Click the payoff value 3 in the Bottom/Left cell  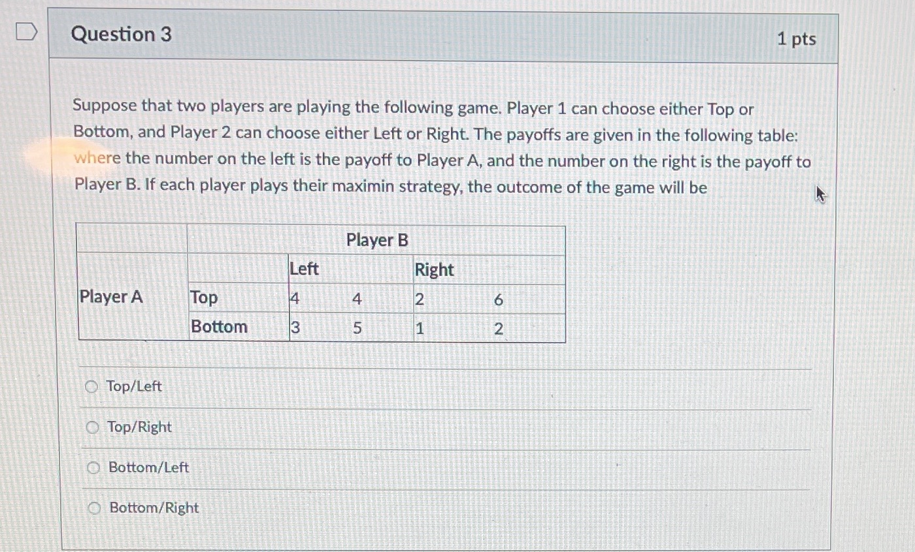(x=295, y=328)
